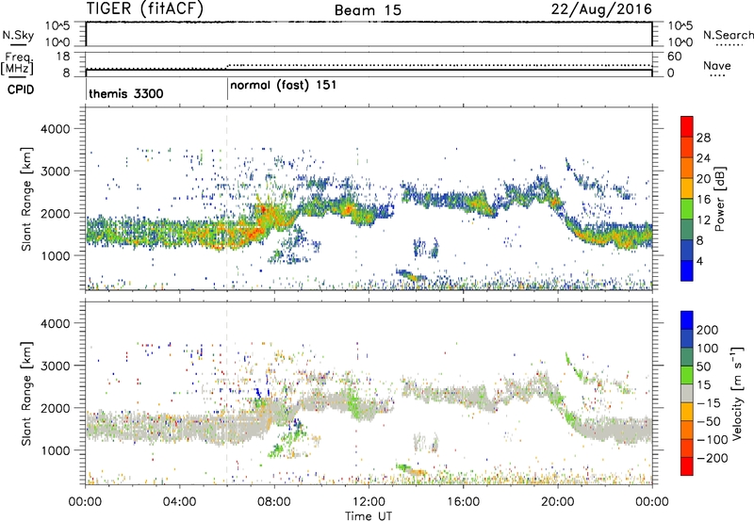Viewport: 754px width, 522px height.
Task: Click 'Slant Range [km]' label of velocity panel
Action: pos(26,394)
